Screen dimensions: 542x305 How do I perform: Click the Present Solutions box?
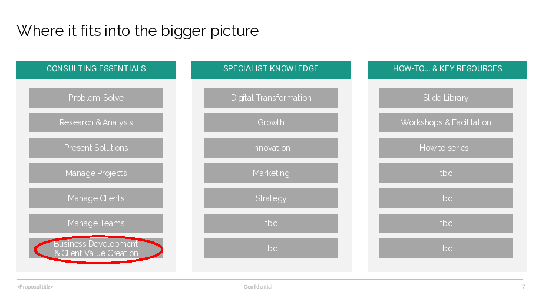[x=96, y=148]
